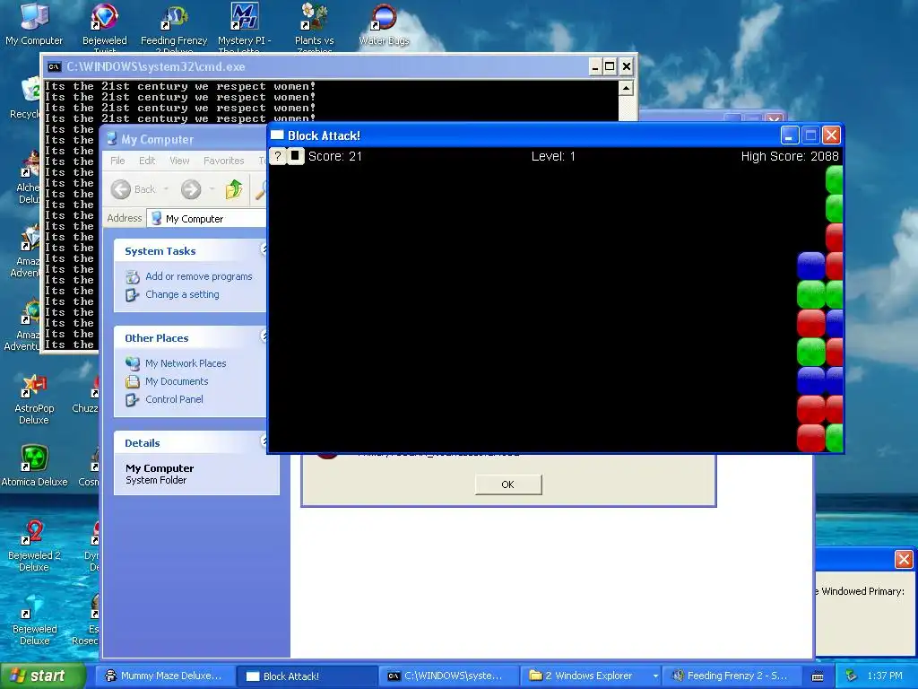
Task: Open the Edit menu in My Computer
Action: 147,161
